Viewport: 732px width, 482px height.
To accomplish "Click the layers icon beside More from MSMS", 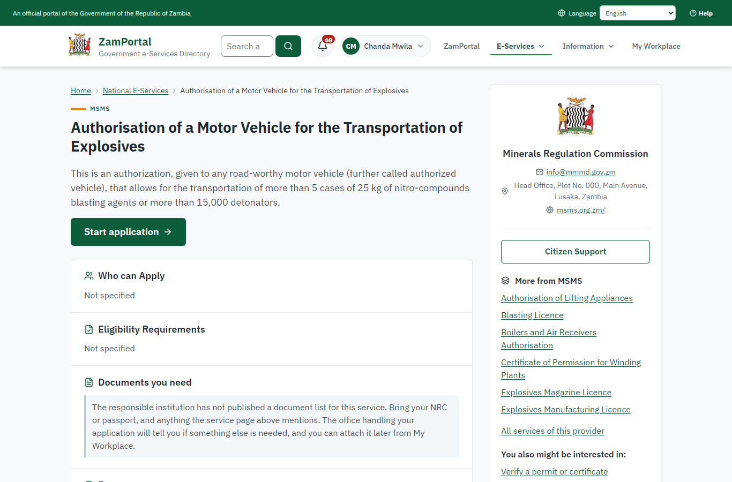I will click(505, 281).
